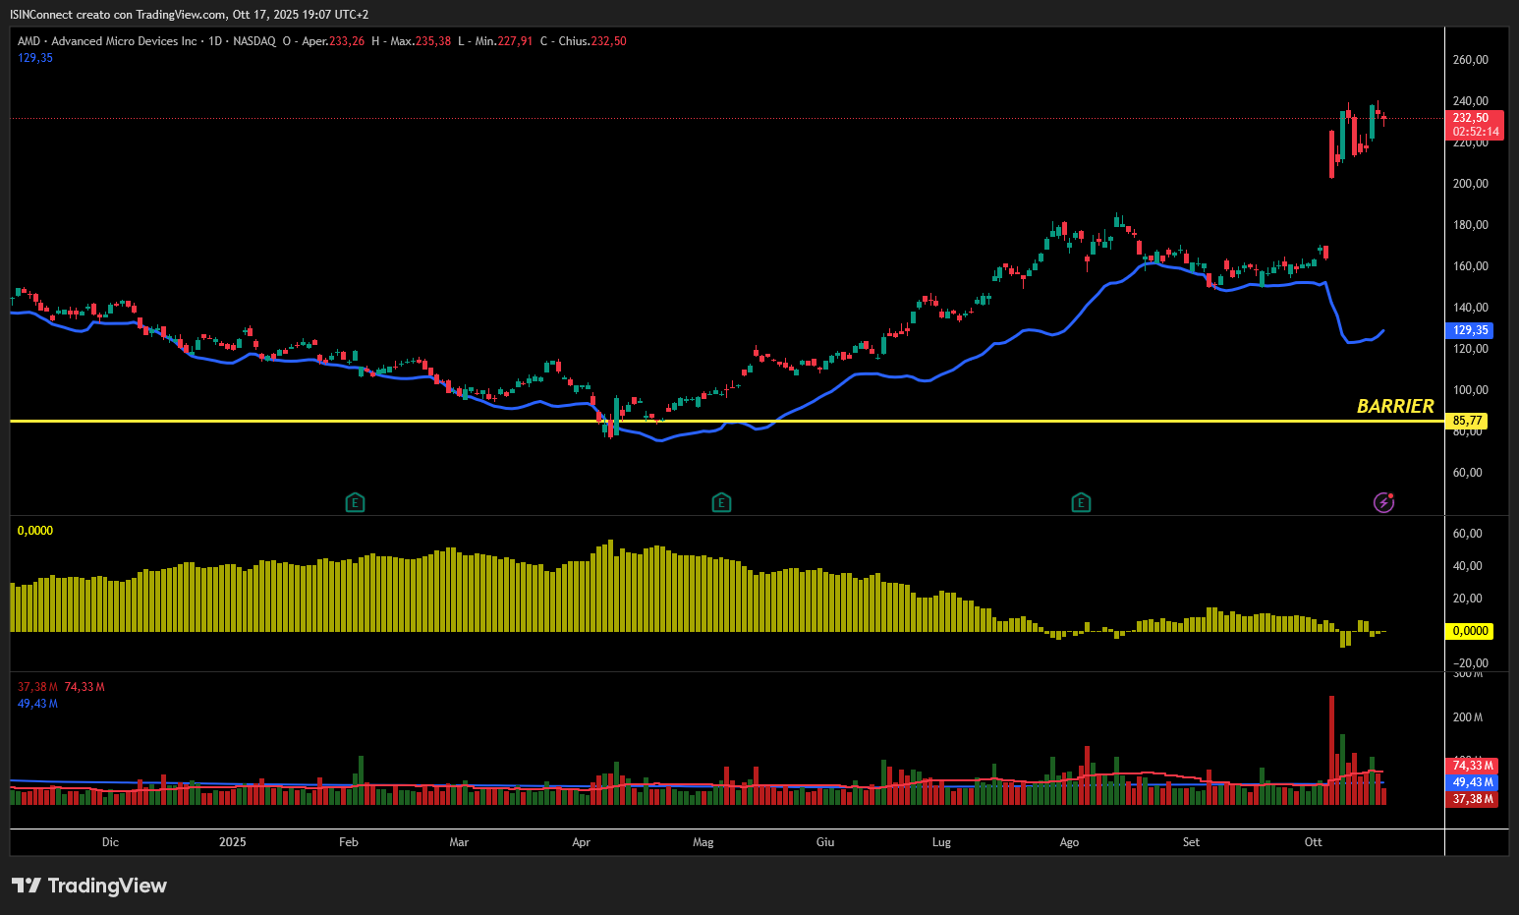Click the ISINConnect creato con TradingView.com header
The image size is (1519, 915).
(189, 15)
